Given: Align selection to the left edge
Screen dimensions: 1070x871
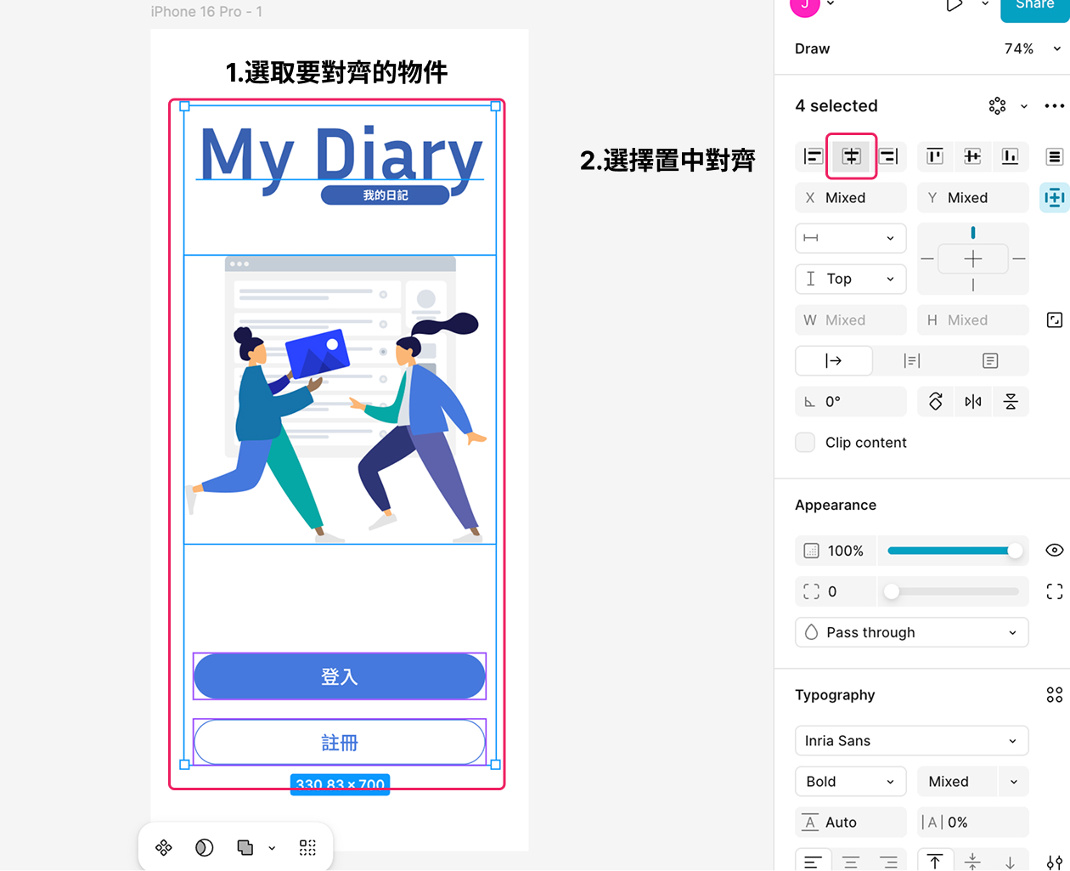Looking at the screenshot, I should click(813, 156).
